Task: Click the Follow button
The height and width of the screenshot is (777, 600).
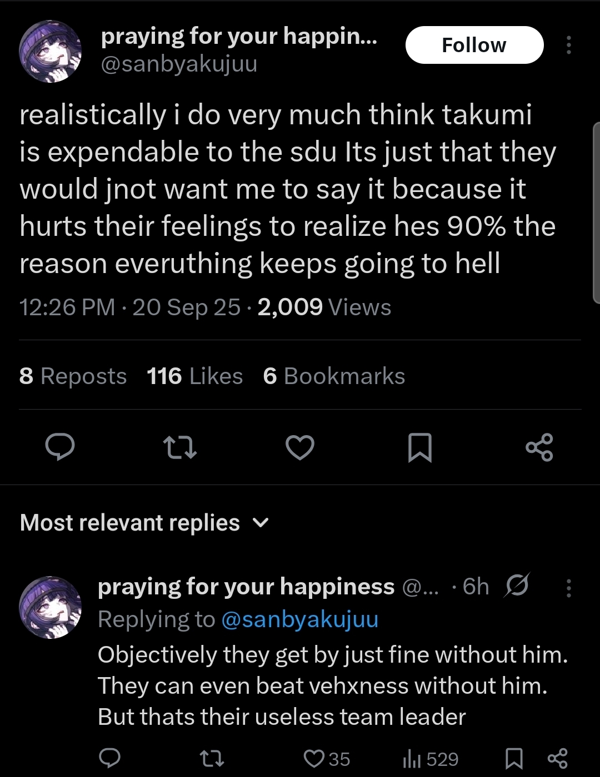Action: (x=474, y=45)
